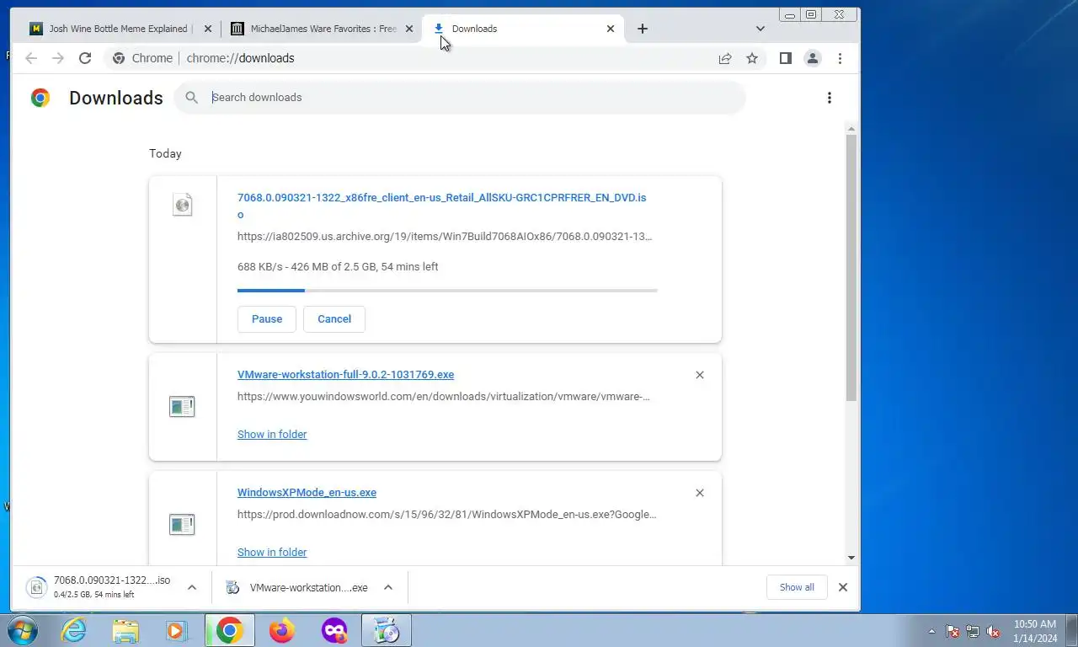Click the Action Center flag tray icon
This screenshot has height=647, width=1078.
(x=953, y=631)
